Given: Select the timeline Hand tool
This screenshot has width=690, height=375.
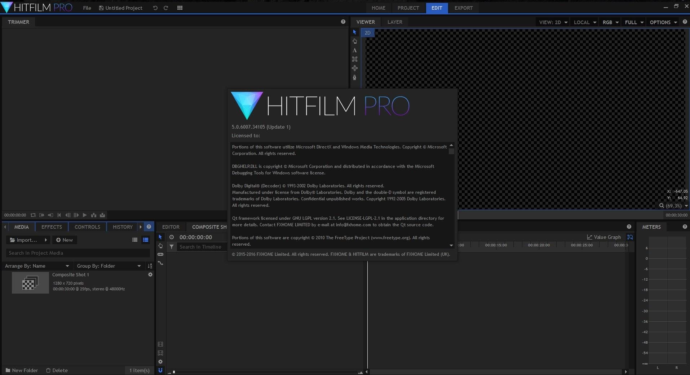Looking at the screenshot, I should [x=160, y=246].
